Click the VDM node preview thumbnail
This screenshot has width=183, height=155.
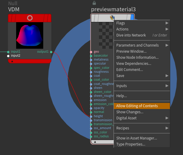pyautogui.click(x=30, y=35)
